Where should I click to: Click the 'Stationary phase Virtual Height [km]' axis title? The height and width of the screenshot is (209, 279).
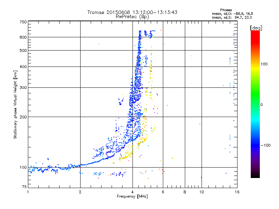pyautogui.click(x=15, y=104)
